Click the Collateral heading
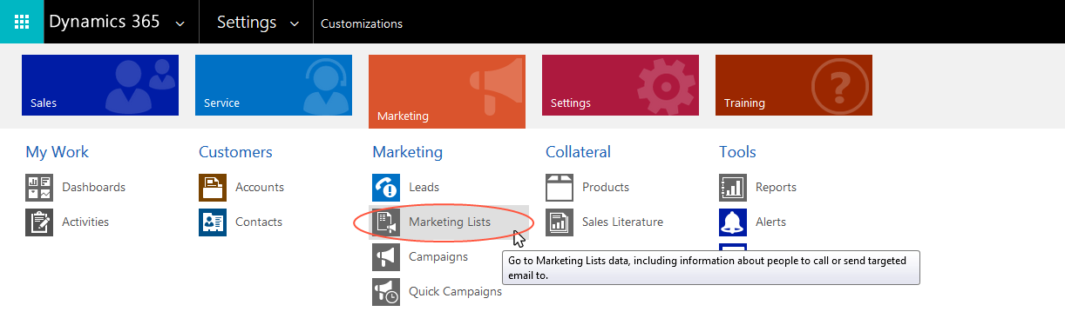 click(578, 152)
